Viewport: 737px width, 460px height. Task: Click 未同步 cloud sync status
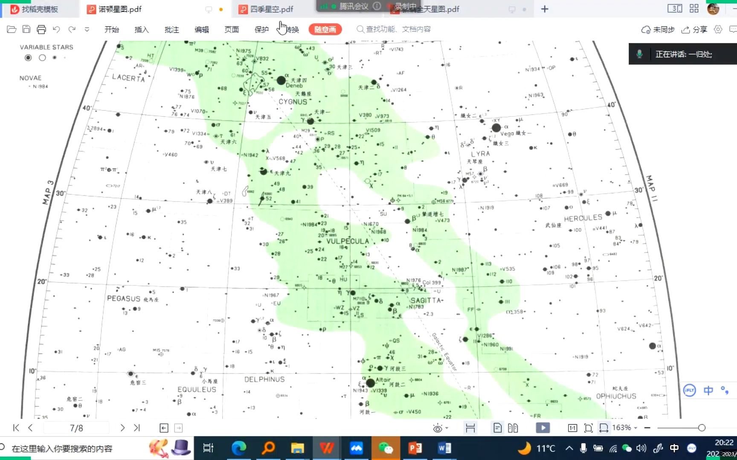coord(658,29)
